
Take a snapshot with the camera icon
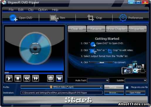coord(50,78)
